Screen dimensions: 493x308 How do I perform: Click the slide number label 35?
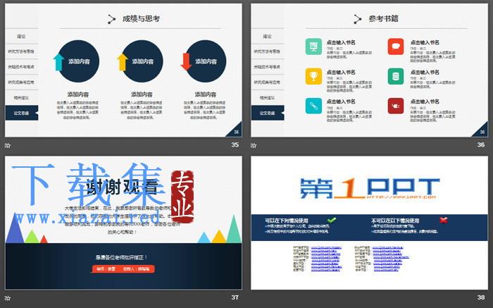(x=235, y=144)
